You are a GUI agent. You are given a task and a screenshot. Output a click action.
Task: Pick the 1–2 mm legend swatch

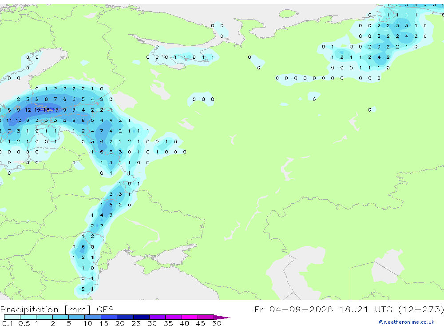pos(44,317)
